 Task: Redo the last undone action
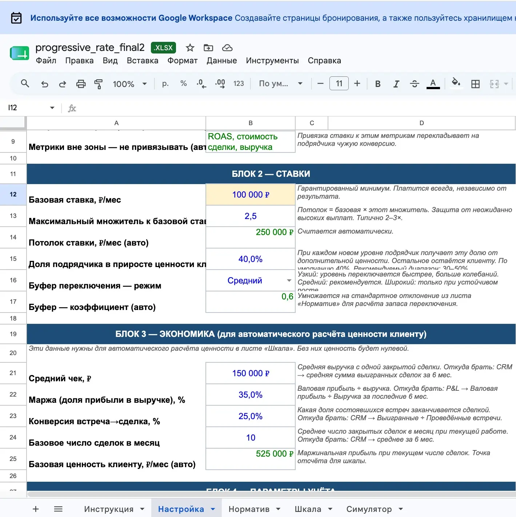(x=63, y=84)
